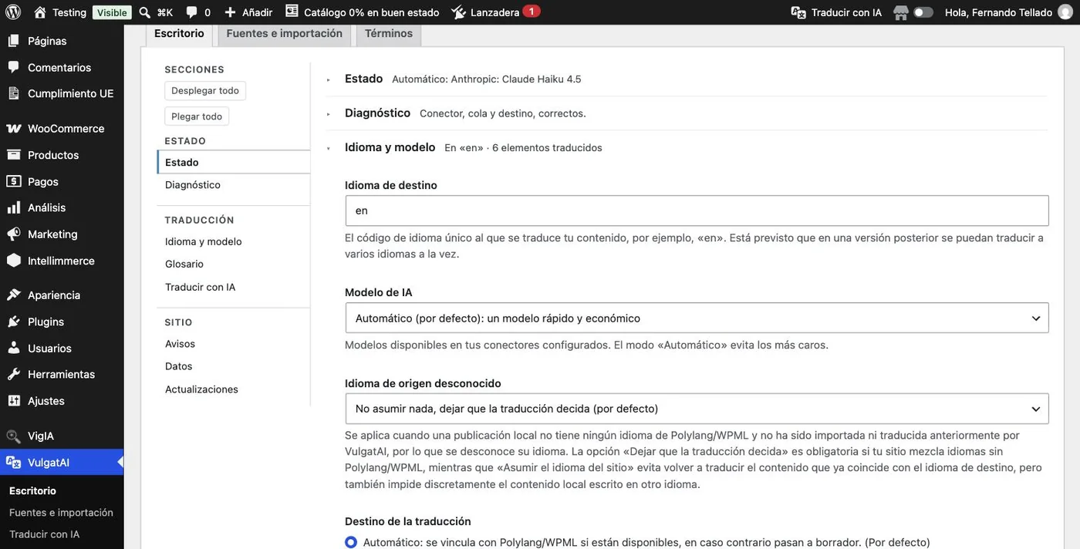1080x549 pixels.
Task: Open Comentarios sidebar icon
Action: pyautogui.click(x=14, y=67)
